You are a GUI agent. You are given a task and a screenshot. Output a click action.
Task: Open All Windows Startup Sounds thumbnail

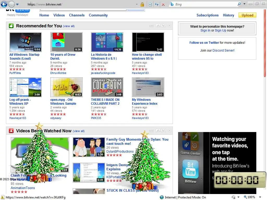click(x=26, y=42)
